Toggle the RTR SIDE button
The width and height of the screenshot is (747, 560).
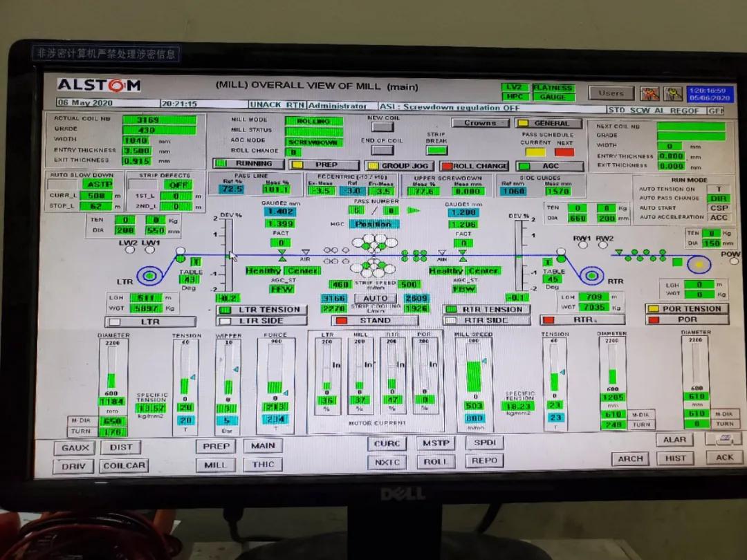[x=486, y=321]
